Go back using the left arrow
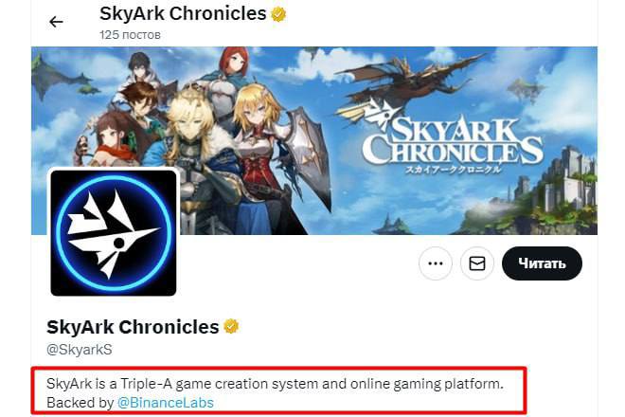Screen dimensions: 625x417 click(x=56, y=22)
